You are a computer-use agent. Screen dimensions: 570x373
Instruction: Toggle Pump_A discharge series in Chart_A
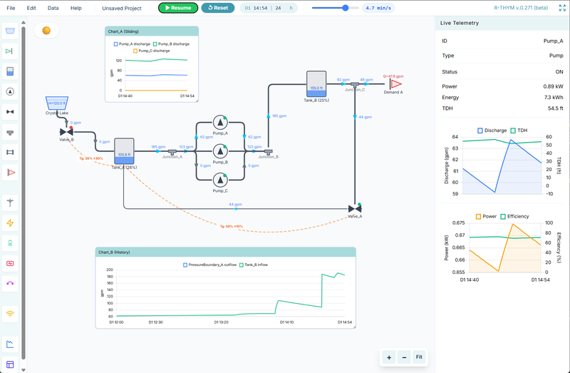132,44
